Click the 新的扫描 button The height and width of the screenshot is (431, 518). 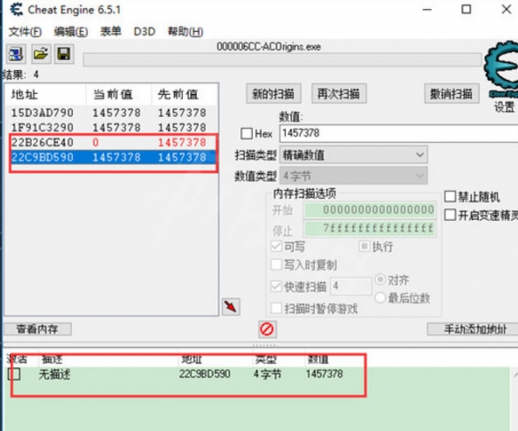273,94
